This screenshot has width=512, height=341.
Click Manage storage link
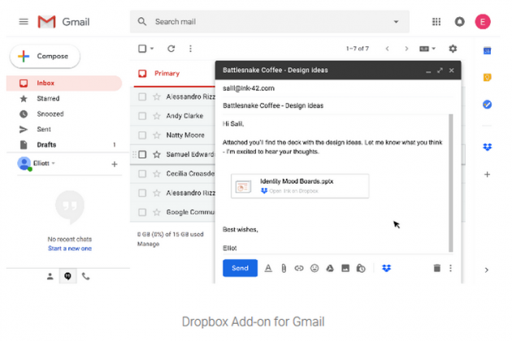(148, 244)
